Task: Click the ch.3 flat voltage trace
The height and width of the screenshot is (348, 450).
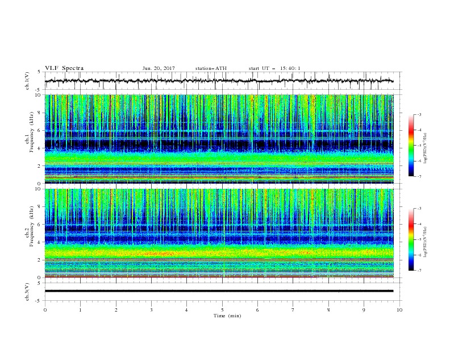Action: pos(219,291)
